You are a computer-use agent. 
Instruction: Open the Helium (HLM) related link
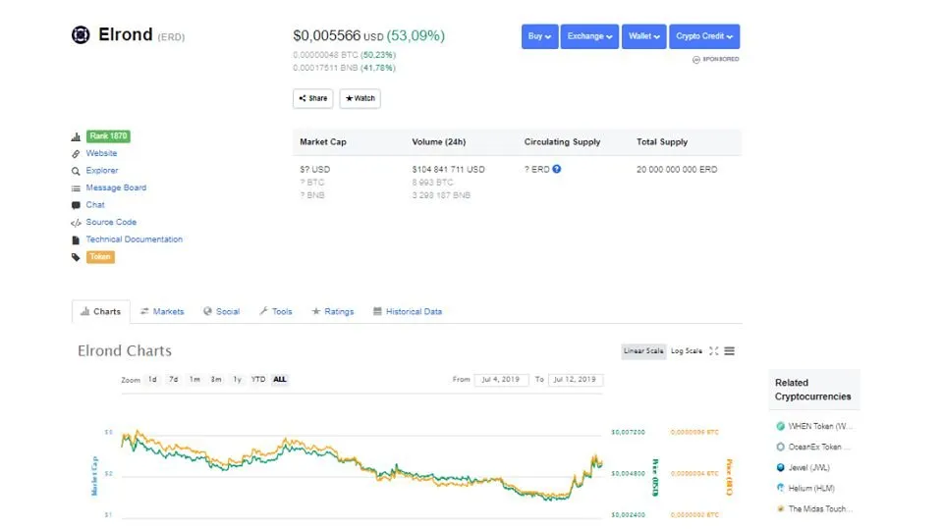tap(811, 488)
